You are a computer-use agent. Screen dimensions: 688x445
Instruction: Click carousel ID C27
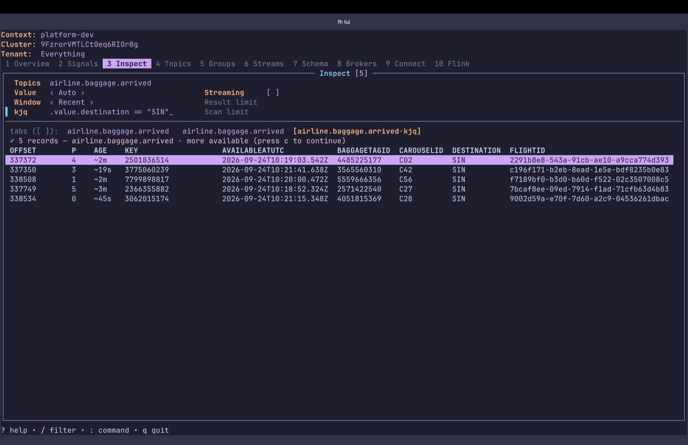pos(405,189)
